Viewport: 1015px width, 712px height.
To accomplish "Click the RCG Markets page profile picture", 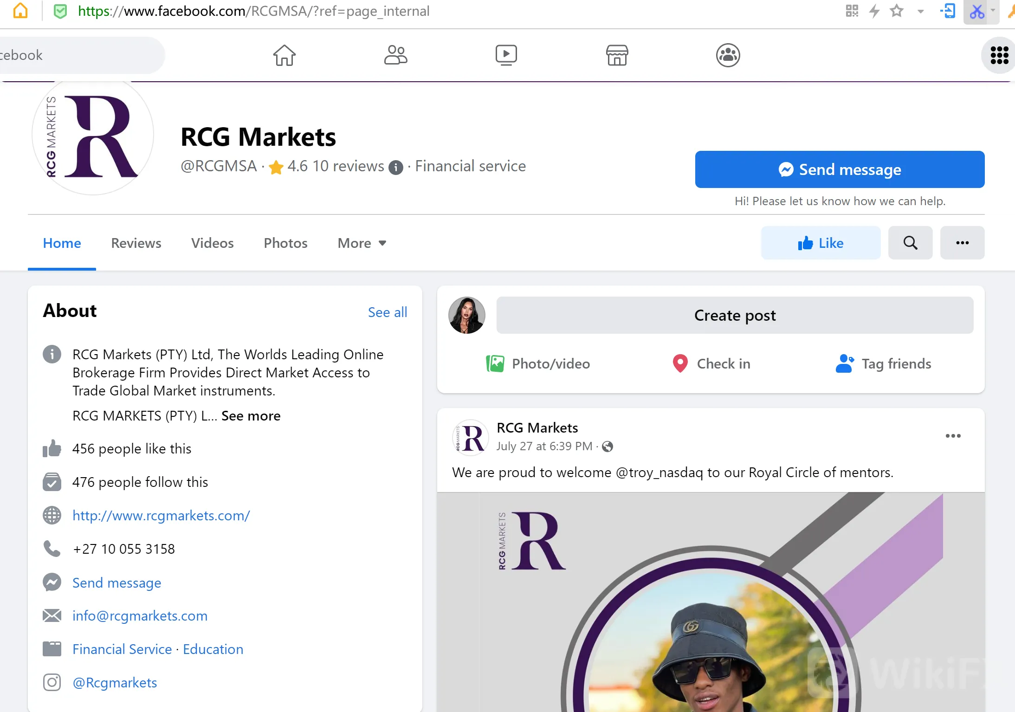I will coord(93,136).
